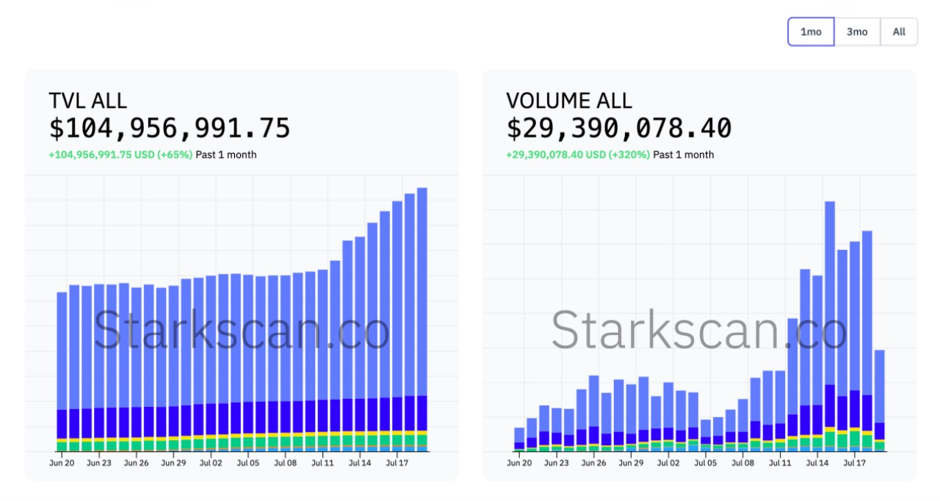
Task: Click the TVL ALL heading
Action: pyautogui.click(x=87, y=101)
